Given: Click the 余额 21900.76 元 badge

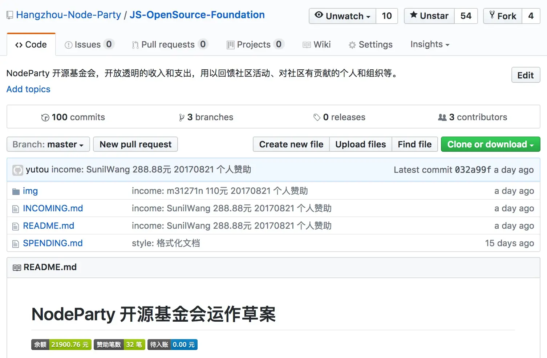Looking at the screenshot, I should 61,345.
